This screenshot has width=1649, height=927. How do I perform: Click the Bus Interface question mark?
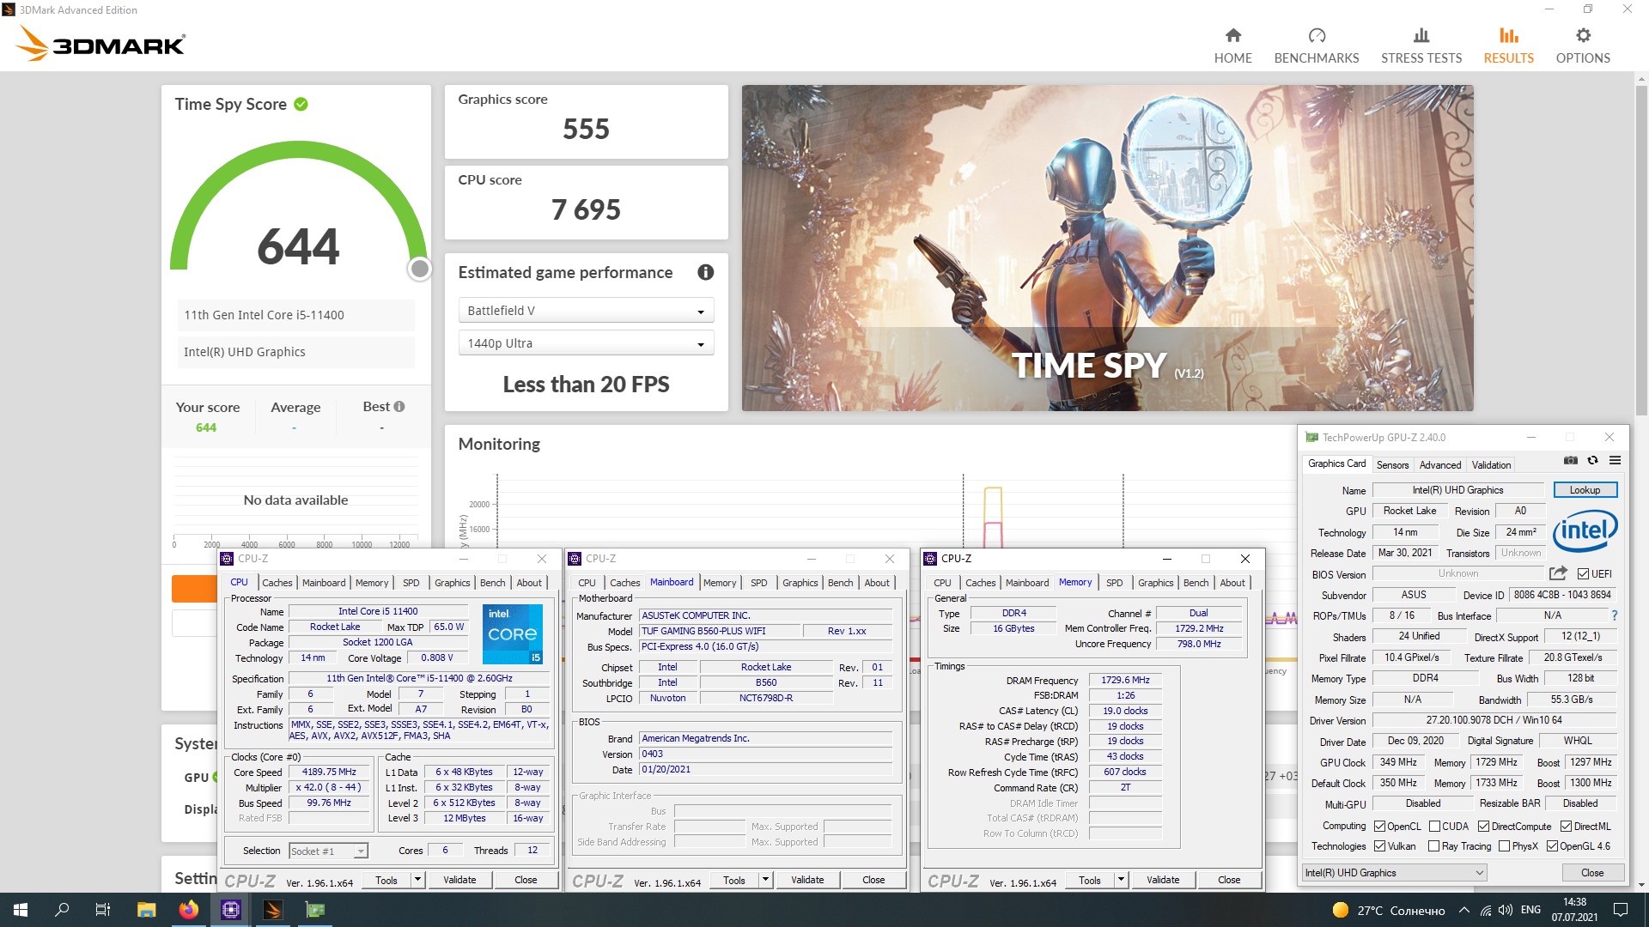(1615, 615)
